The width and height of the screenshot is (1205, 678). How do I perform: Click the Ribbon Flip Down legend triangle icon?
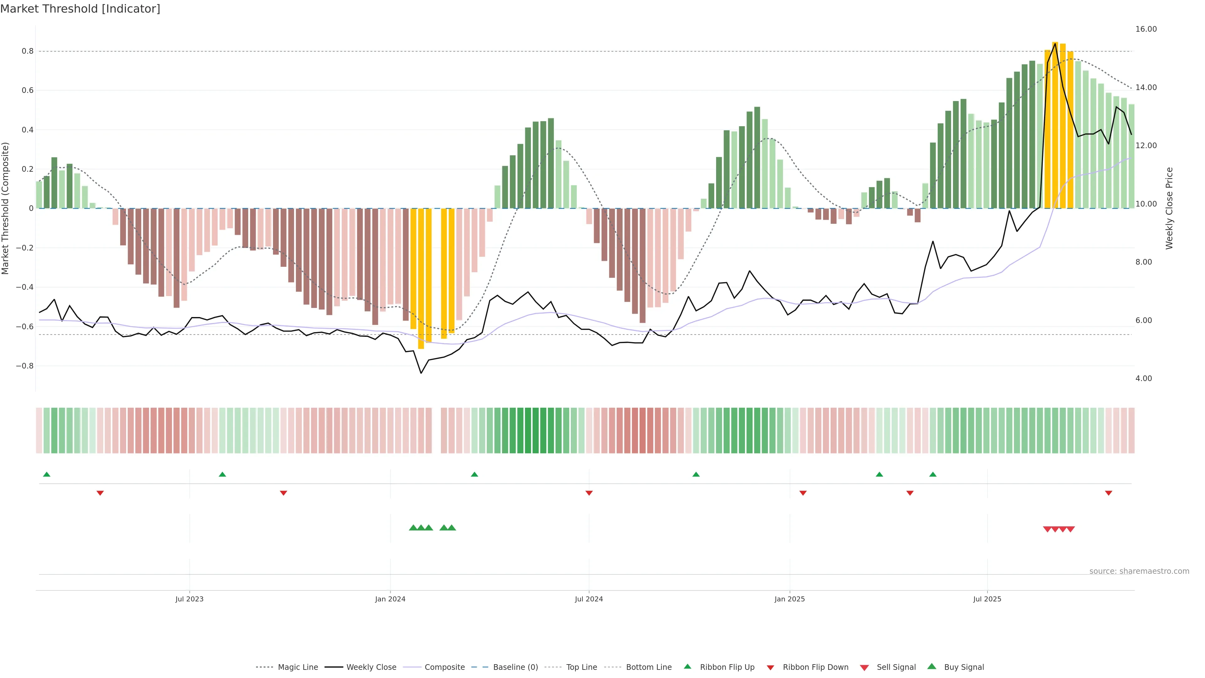(770, 668)
